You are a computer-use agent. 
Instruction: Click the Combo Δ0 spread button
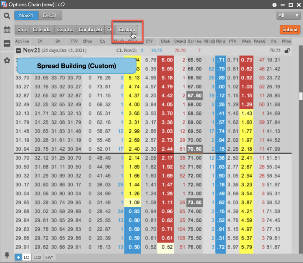click(90, 30)
